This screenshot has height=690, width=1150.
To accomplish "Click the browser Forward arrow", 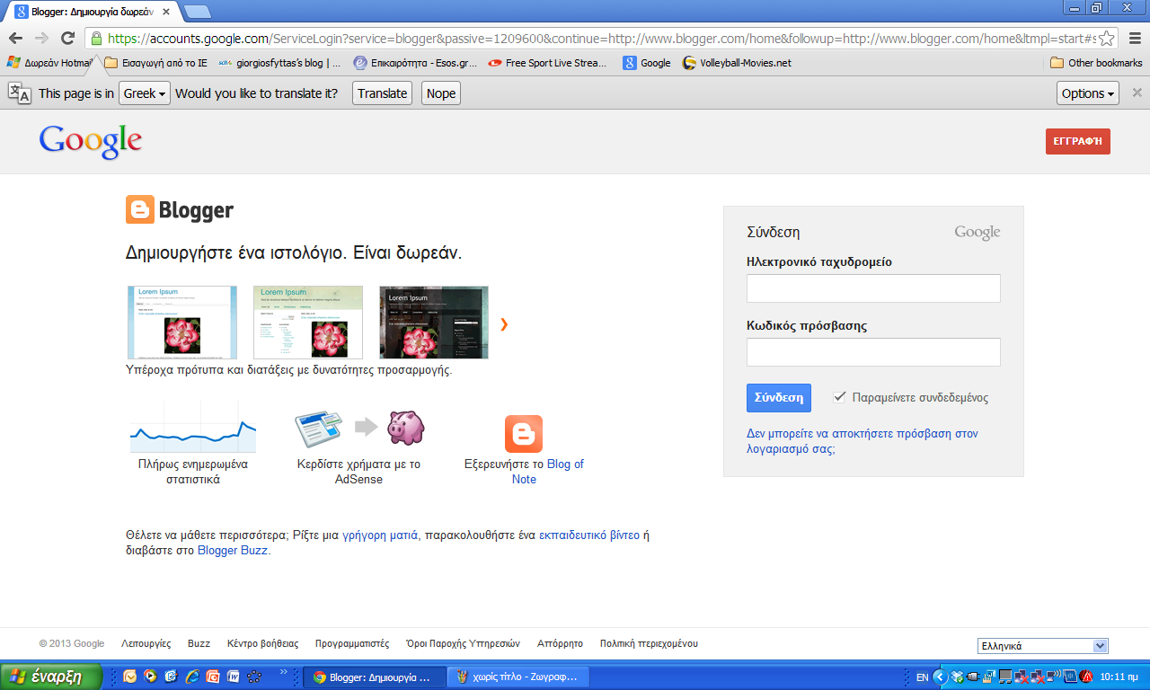I will [41, 38].
